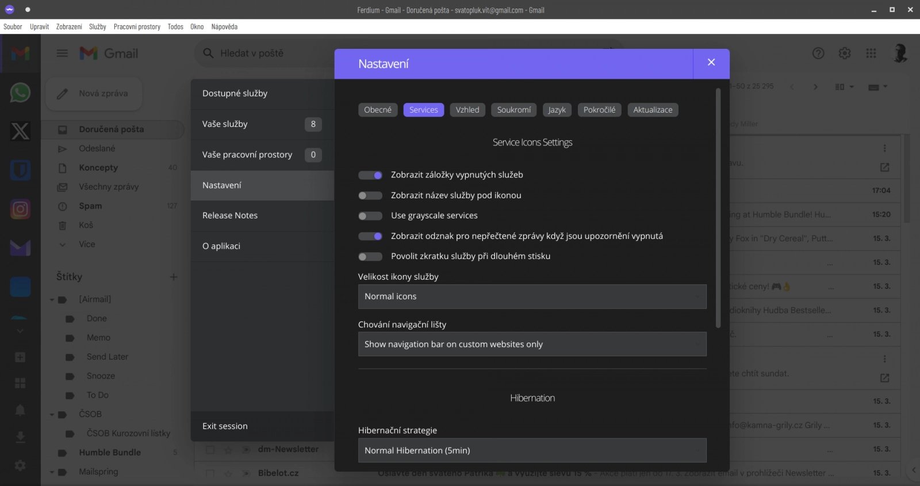Open the Pracovní prostory menu
920x486 pixels.
pos(137,26)
